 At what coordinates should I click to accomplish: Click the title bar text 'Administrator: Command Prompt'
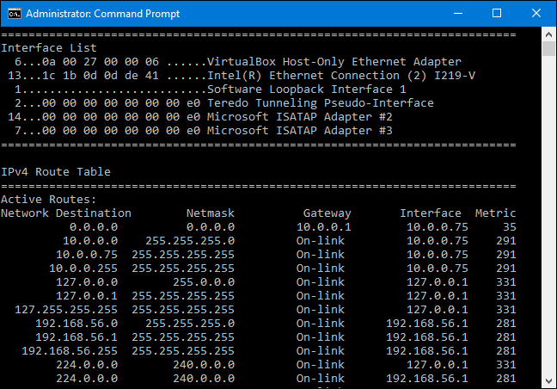(x=93, y=14)
